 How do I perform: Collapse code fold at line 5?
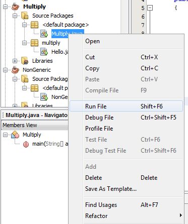(150, 8)
